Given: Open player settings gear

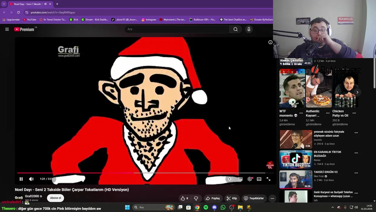Looking at the screenshot, I should [250, 179].
